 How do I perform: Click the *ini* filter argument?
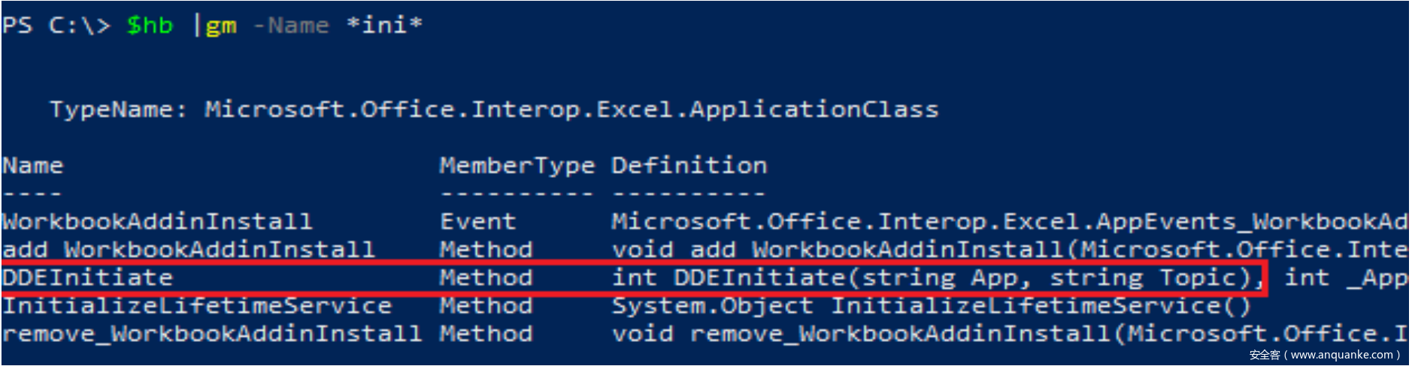point(384,25)
